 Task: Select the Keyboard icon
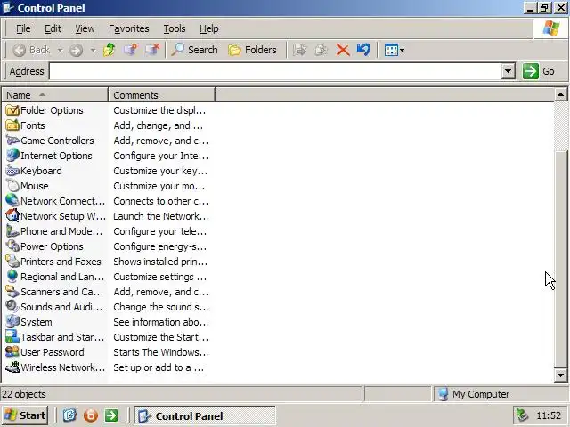[x=12, y=171]
